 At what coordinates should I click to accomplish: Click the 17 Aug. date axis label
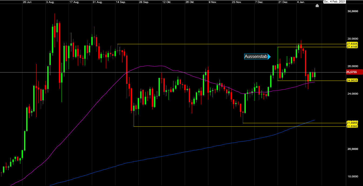coord(74,2)
